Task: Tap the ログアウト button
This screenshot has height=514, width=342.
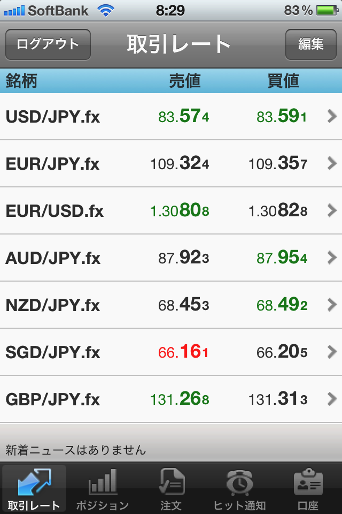Action: click(48, 44)
